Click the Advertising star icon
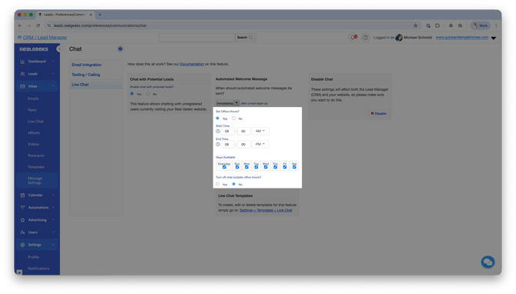 (x=22, y=220)
